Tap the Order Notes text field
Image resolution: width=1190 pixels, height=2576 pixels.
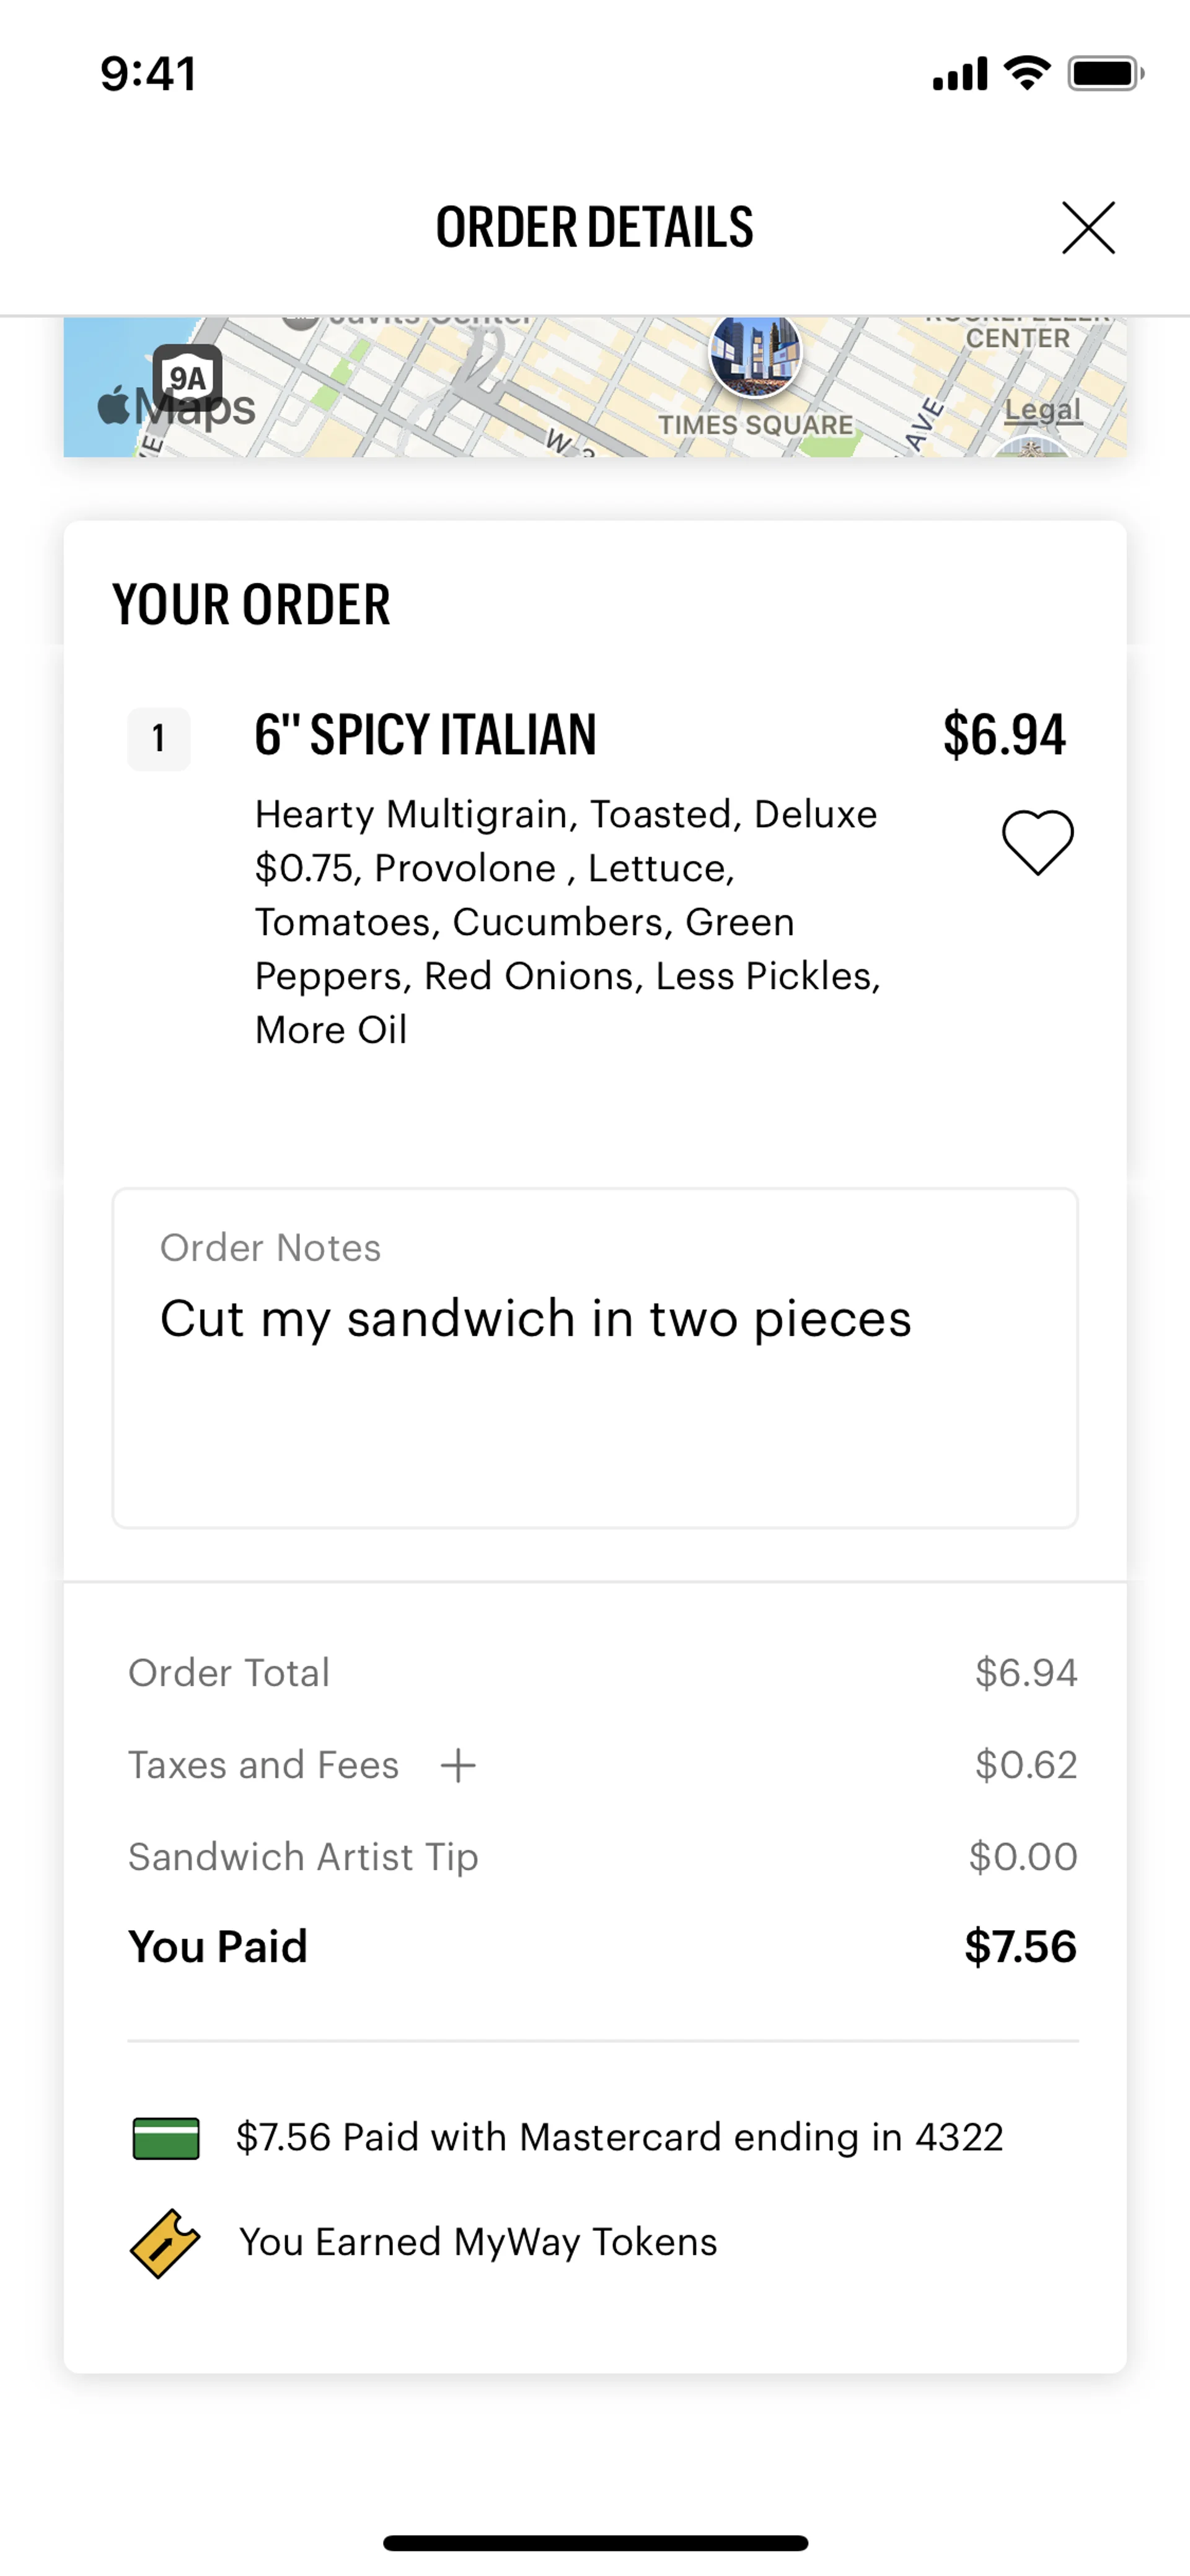click(594, 1357)
